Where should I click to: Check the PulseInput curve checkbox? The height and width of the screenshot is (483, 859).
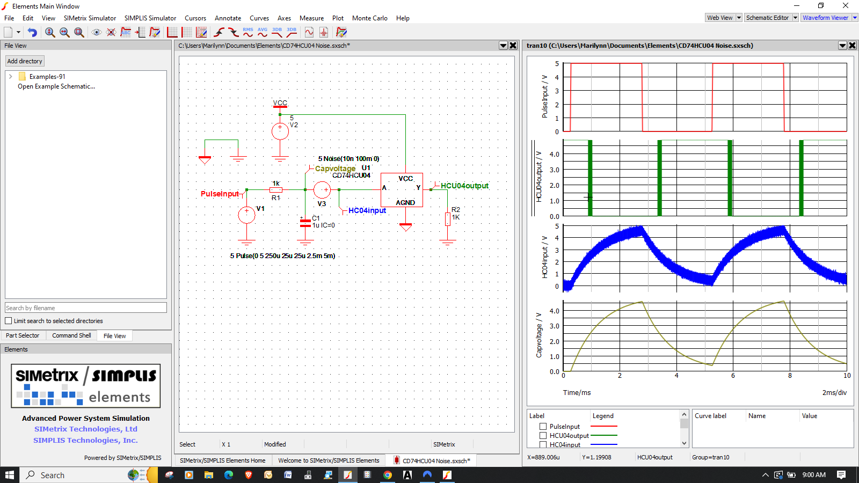(x=543, y=427)
